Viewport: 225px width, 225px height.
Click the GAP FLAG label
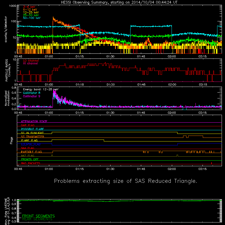pos(28,125)
